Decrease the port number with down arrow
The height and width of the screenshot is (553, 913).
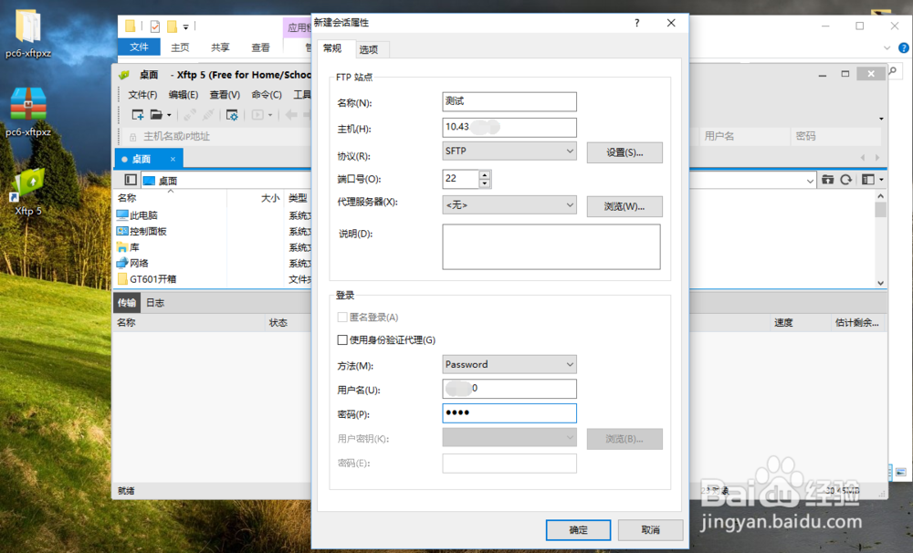coord(485,183)
